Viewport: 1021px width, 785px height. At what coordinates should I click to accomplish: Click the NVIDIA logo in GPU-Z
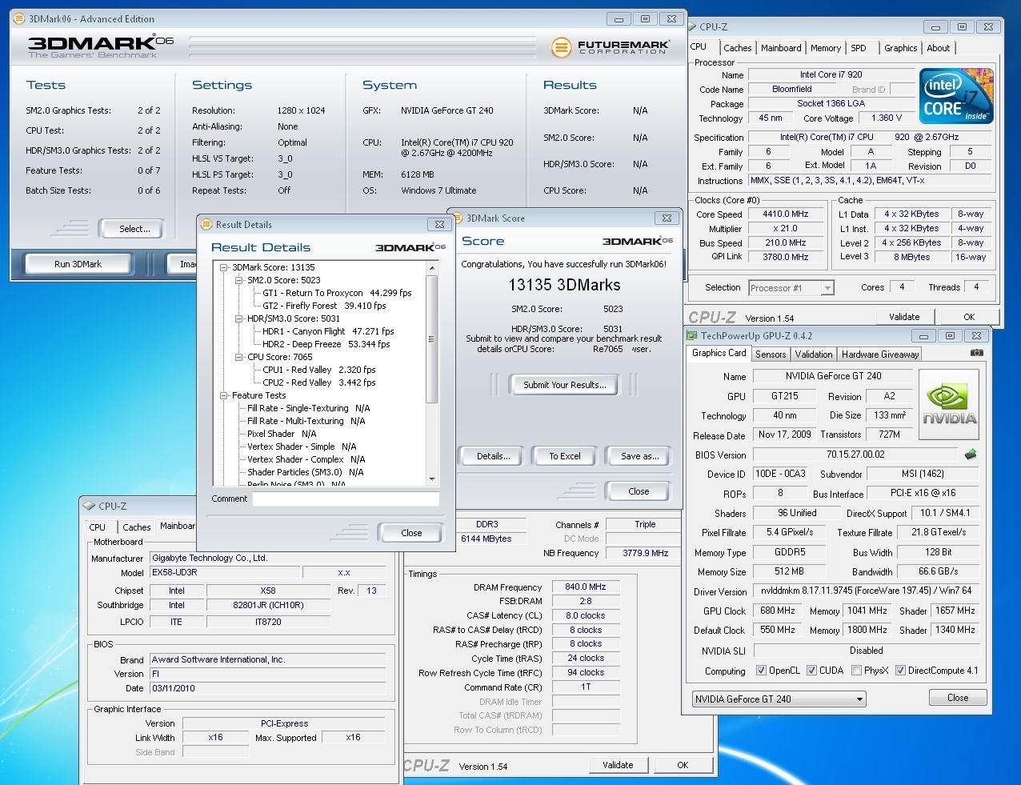coord(949,404)
